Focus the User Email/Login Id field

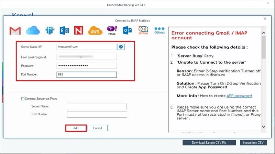(x=87, y=57)
